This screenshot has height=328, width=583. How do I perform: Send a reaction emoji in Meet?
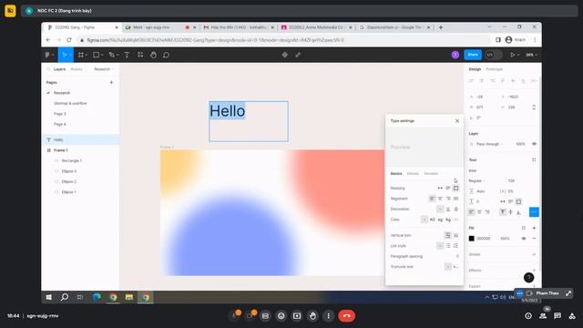tap(281, 316)
